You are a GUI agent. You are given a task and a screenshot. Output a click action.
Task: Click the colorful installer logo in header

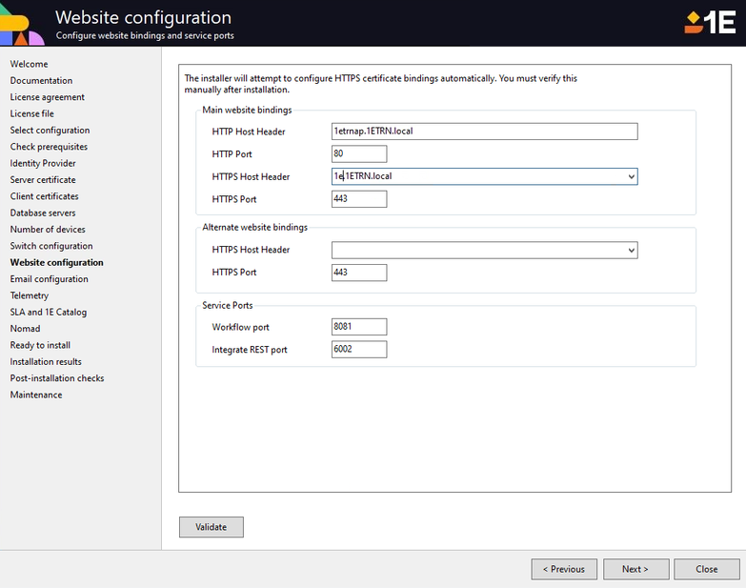click(x=22, y=27)
